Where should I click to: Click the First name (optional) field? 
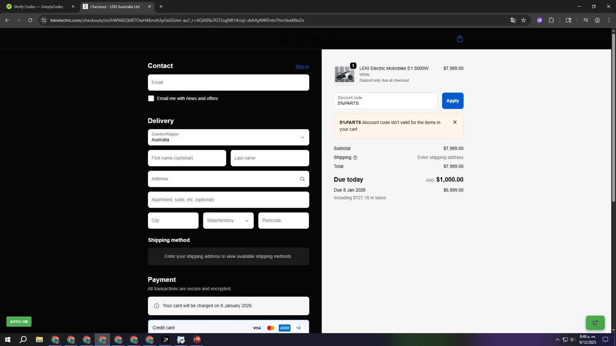[187, 158]
